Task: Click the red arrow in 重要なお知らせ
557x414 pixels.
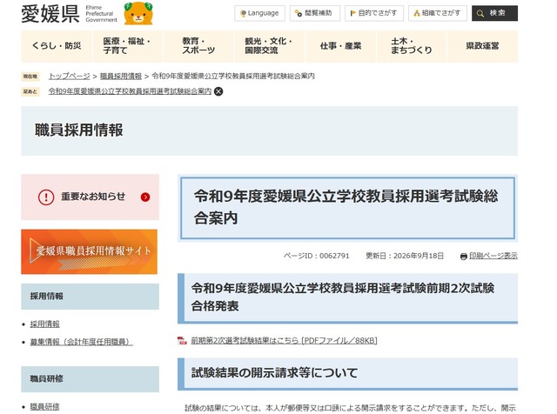Action: [145, 197]
